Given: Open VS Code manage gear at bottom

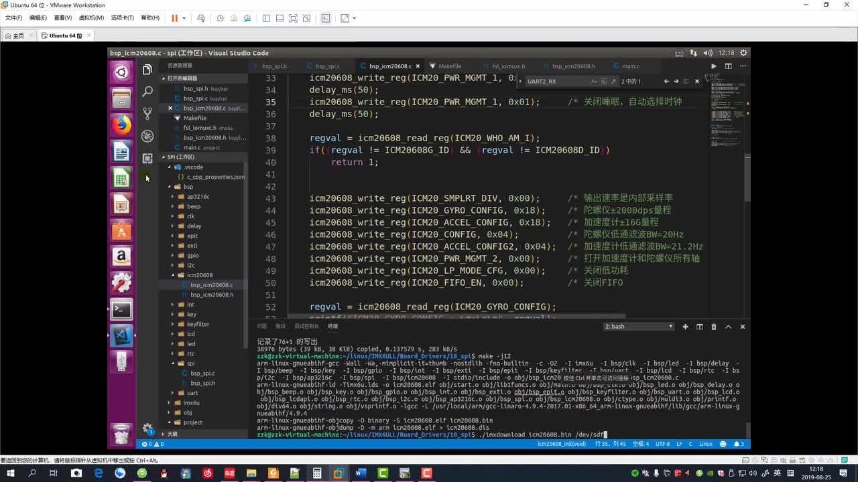Looking at the screenshot, I should tap(147, 429).
